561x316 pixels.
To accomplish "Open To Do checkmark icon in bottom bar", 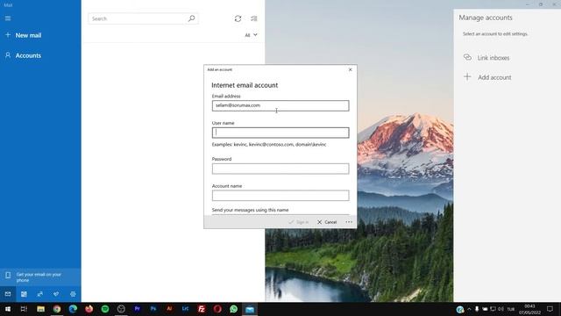I will [56, 294].
